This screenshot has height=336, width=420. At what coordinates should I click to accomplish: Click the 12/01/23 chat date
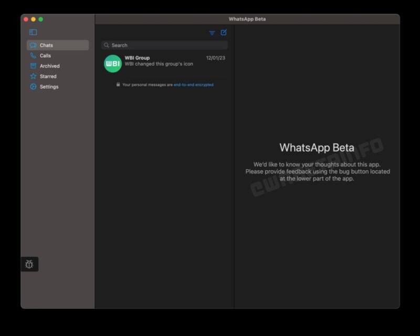(215, 58)
